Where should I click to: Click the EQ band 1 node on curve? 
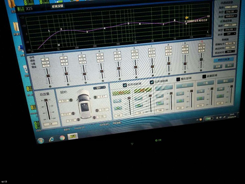click(49, 31)
